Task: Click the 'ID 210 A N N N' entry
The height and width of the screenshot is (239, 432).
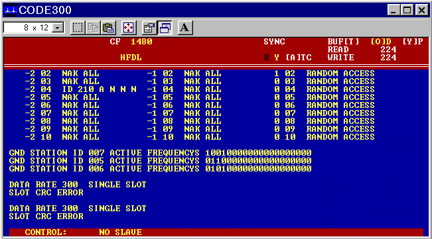Action: (x=99, y=89)
